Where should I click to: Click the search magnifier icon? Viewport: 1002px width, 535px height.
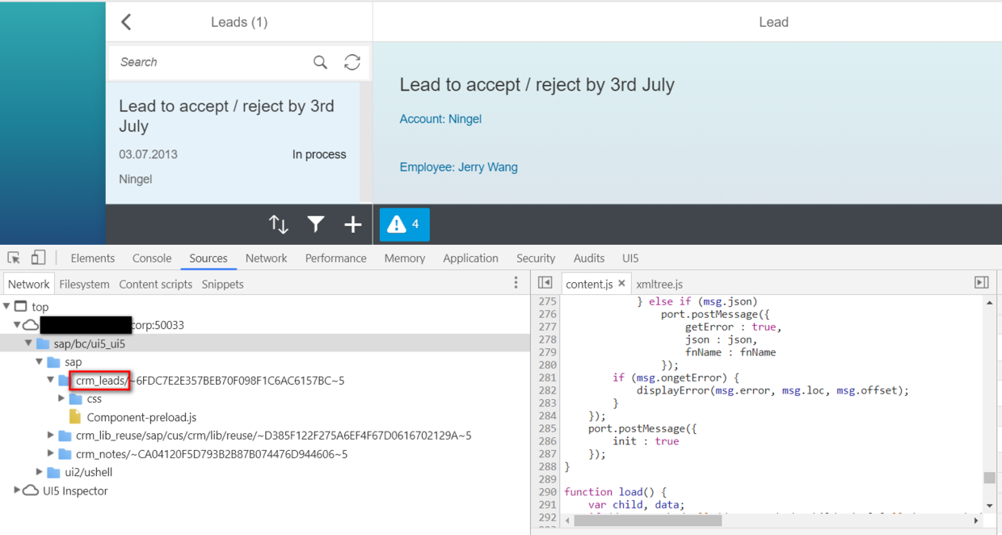click(321, 62)
